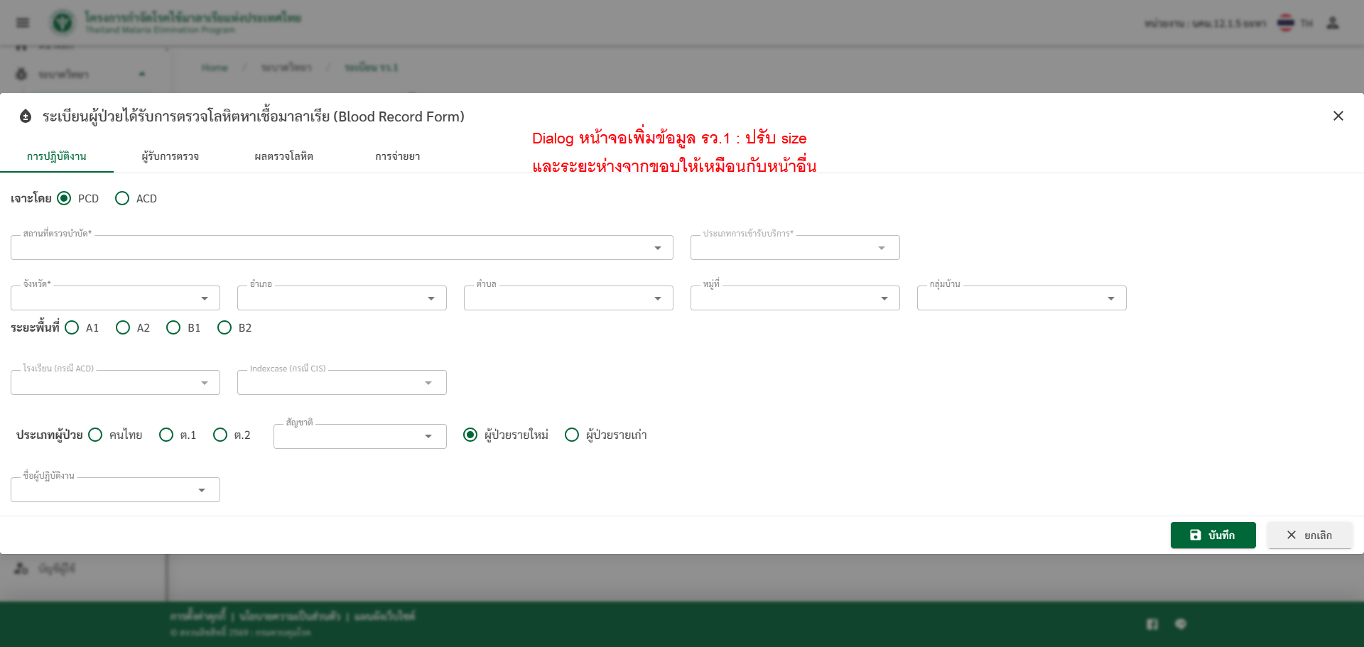Image resolution: width=1364 pixels, height=647 pixels.
Task: Select the ACD radio option
Action: pos(122,198)
